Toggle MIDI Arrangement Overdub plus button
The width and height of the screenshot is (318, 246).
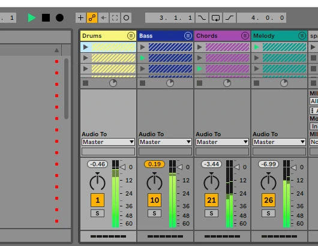coord(81,18)
